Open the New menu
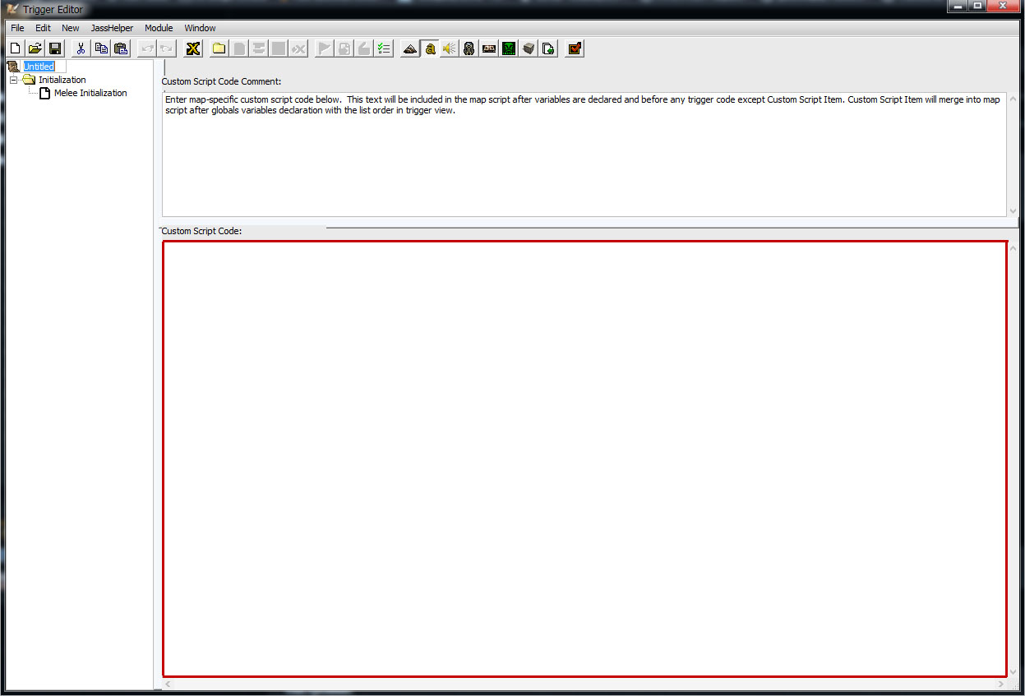1025x696 pixels. [71, 28]
